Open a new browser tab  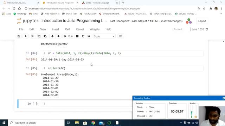point(123,3)
